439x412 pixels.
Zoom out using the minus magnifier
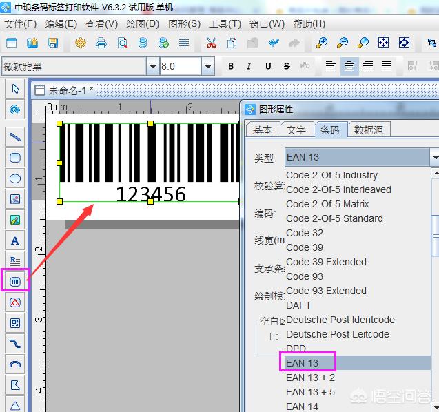click(x=342, y=43)
